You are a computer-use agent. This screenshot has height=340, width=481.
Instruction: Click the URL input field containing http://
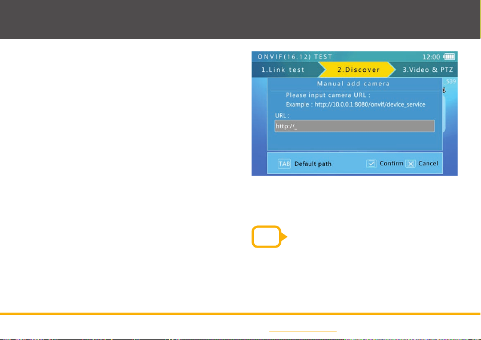click(x=354, y=126)
